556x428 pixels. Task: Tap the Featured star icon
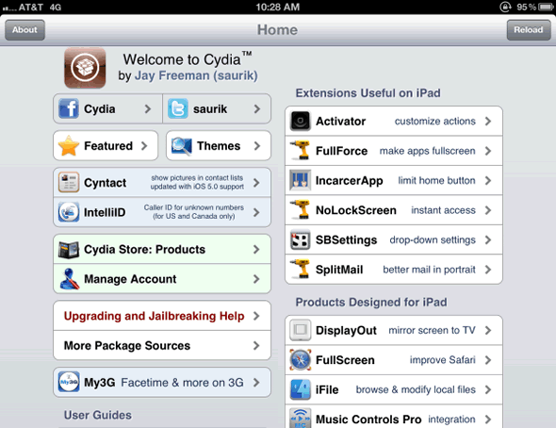click(69, 146)
